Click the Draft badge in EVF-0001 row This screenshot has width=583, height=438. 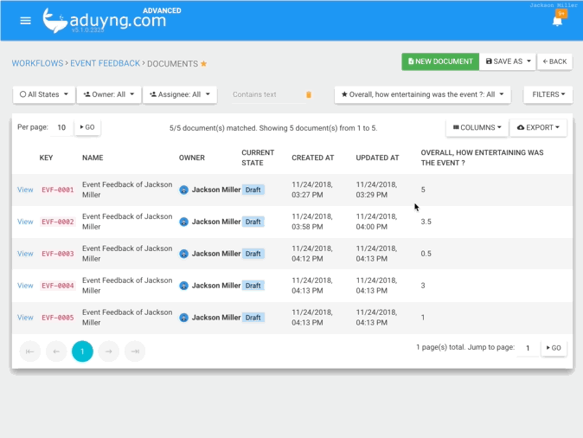(x=253, y=190)
